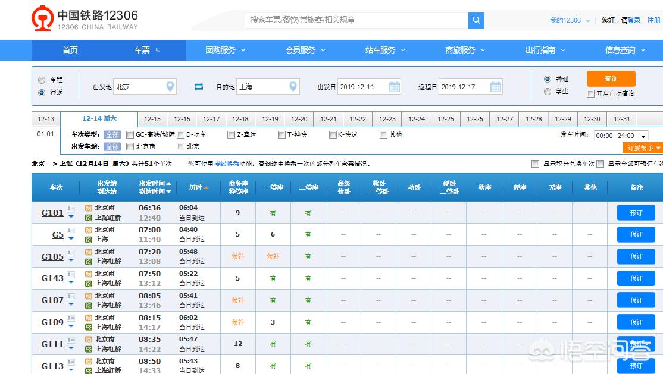Show stop list icon for G143
The image size is (663, 374).
pos(71,275)
